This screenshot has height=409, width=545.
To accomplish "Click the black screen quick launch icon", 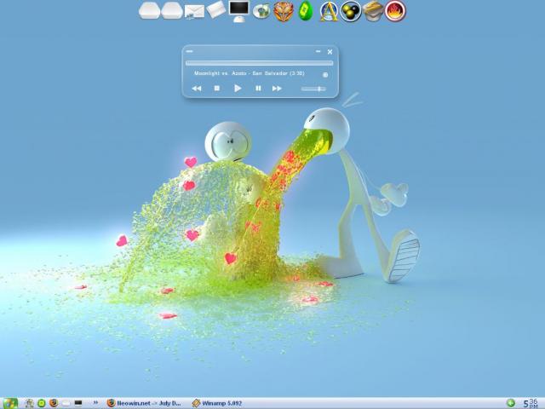I will pos(78,403).
